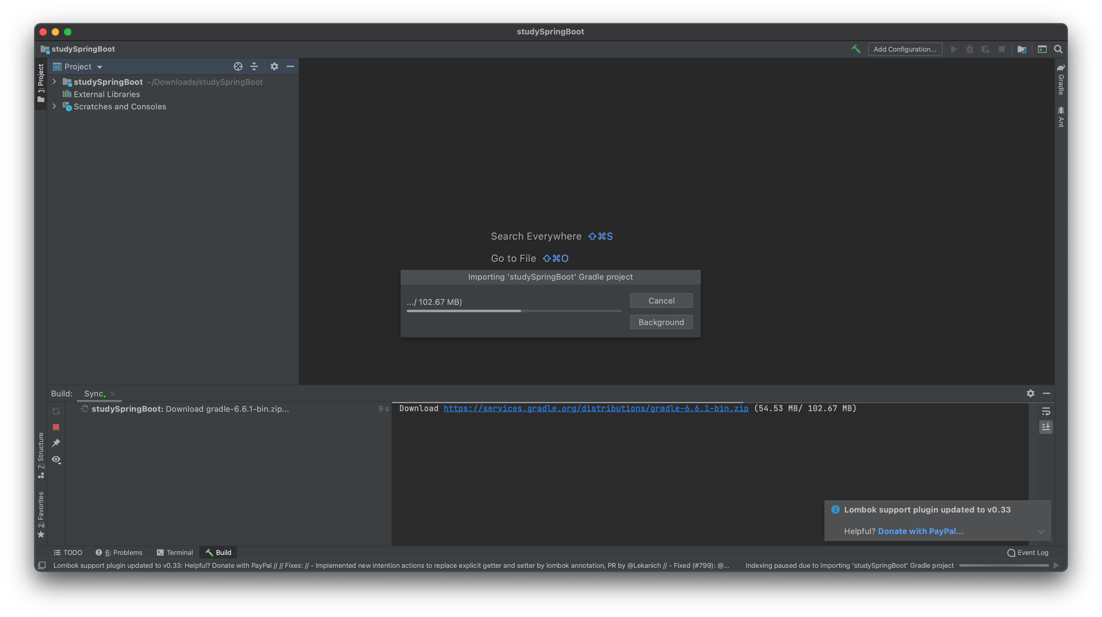Viewport: 1102px width, 617px height.
Task: Locate current file with the crosshair icon
Action: click(238, 67)
